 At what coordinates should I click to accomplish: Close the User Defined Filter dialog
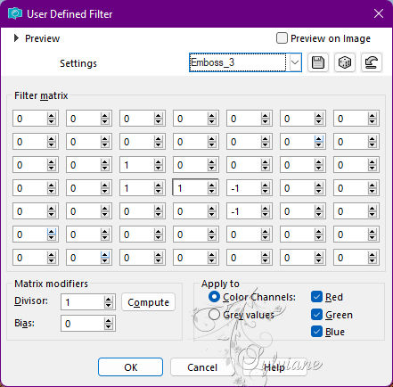[379, 13]
